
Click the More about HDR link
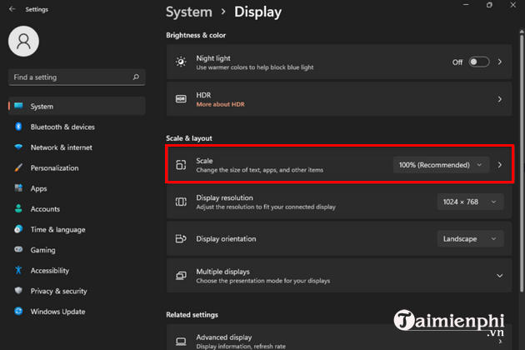pyautogui.click(x=220, y=104)
